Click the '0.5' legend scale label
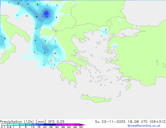 tap(9, 127)
